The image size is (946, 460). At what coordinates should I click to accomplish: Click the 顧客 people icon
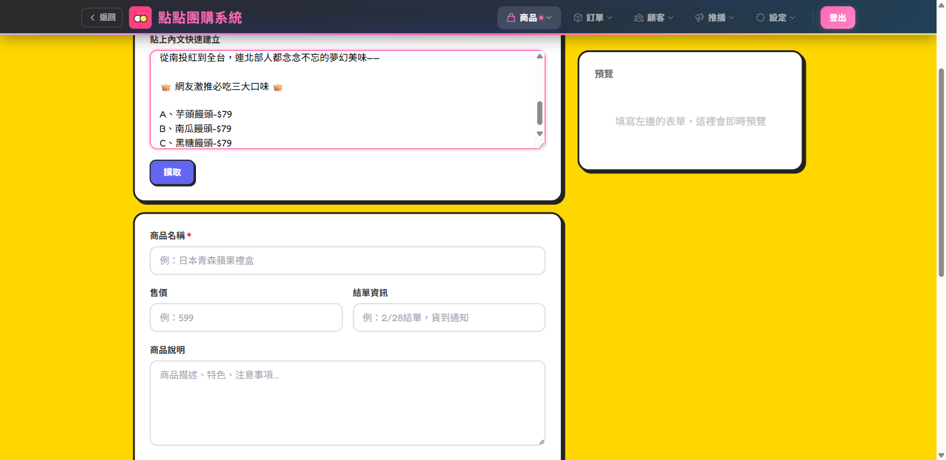coord(639,18)
